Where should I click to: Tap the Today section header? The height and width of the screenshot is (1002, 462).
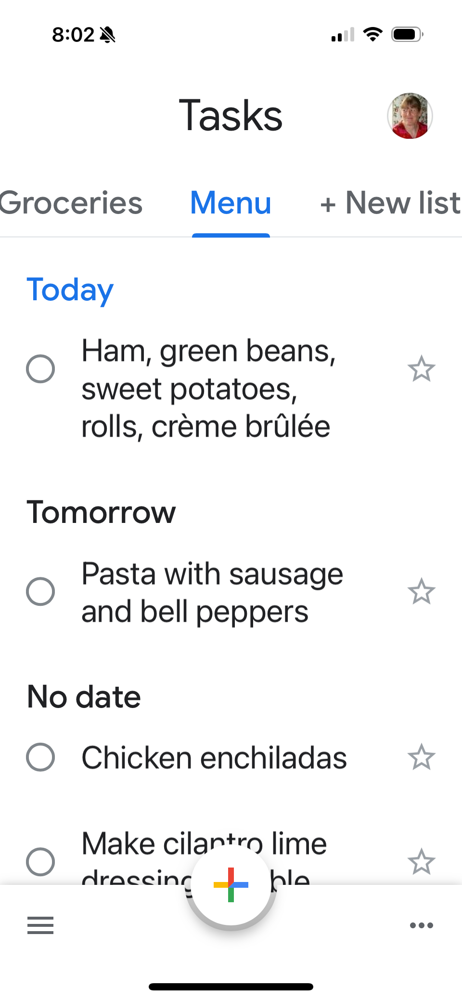pos(70,290)
